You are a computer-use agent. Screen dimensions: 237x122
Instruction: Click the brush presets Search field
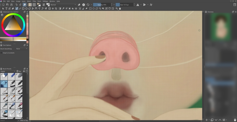click(9, 120)
